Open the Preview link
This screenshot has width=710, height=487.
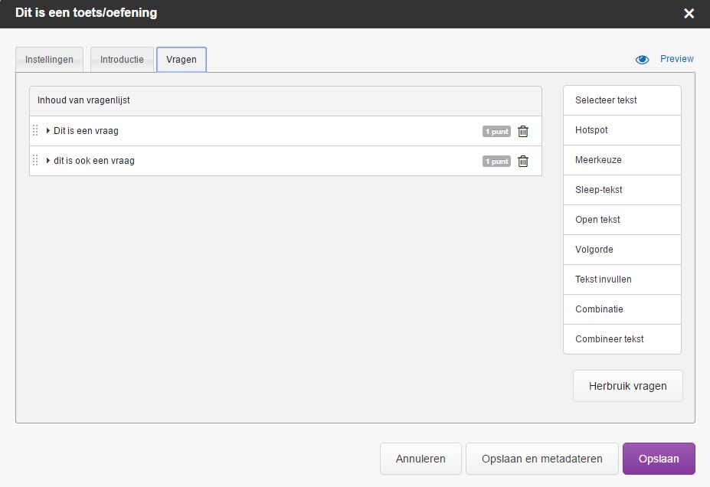point(676,59)
